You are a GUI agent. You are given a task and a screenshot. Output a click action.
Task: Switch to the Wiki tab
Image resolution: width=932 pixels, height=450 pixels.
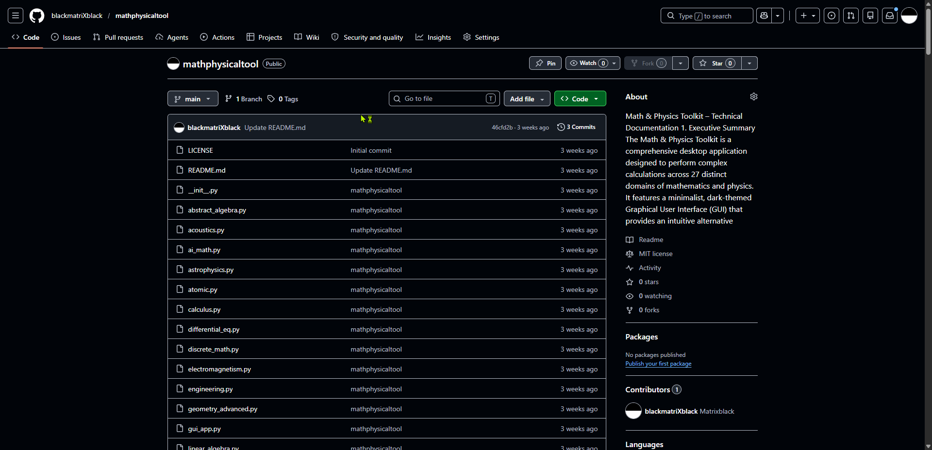(307, 37)
